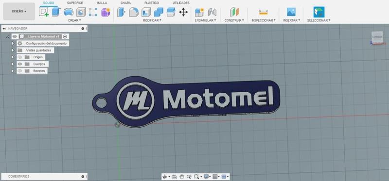Select the Revolve tool
Image resolution: width=389 pixels, height=181 pixels.
(x=69, y=12)
